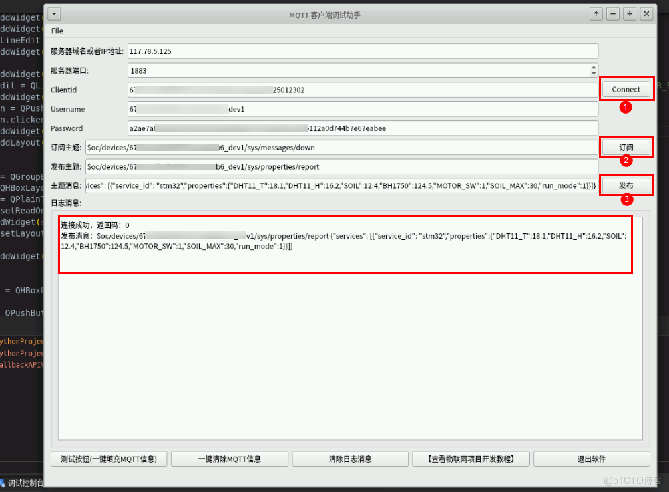Image resolution: width=669 pixels, height=492 pixels.
Task: Click 清除日志消息 to clear log messages
Action: 349,459
